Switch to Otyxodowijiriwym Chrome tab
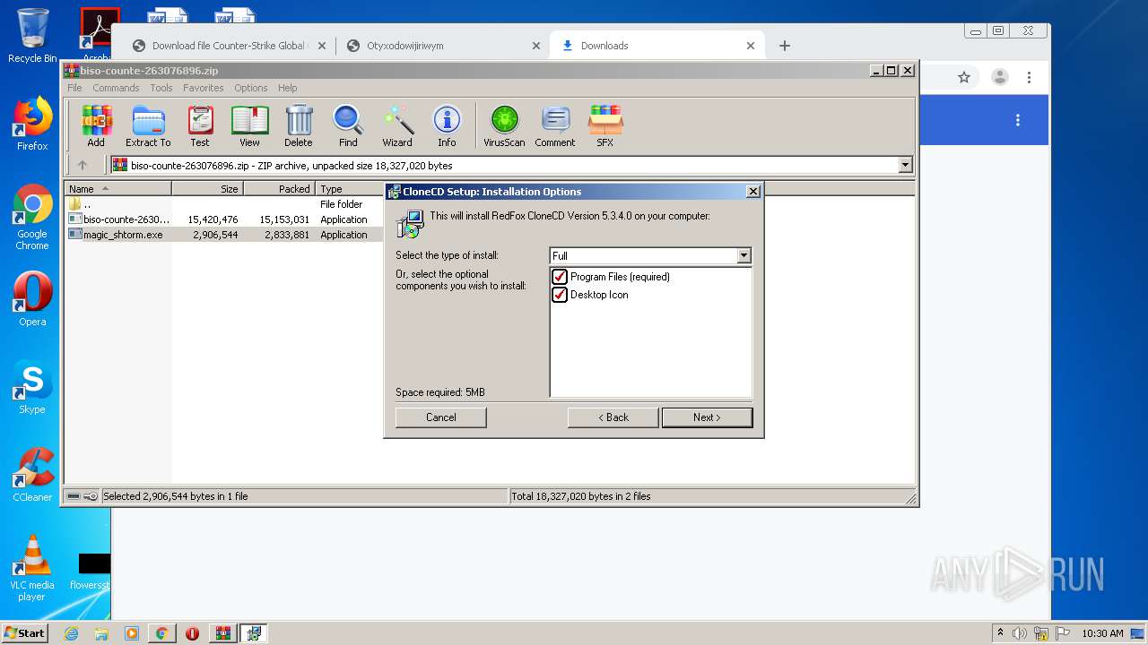 pos(443,46)
